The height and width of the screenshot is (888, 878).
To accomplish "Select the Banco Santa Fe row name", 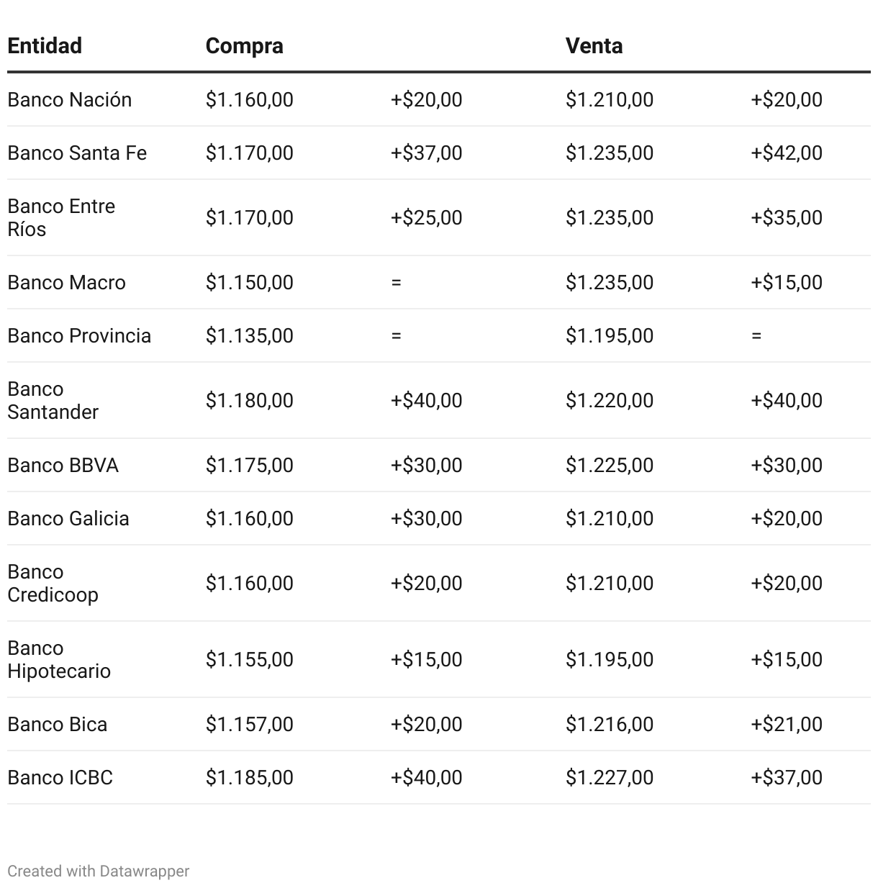I will coord(77,153).
